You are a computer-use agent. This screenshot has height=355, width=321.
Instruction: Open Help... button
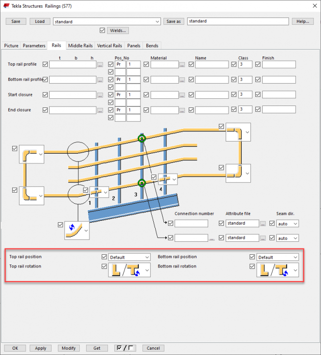(x=303, y=21)
